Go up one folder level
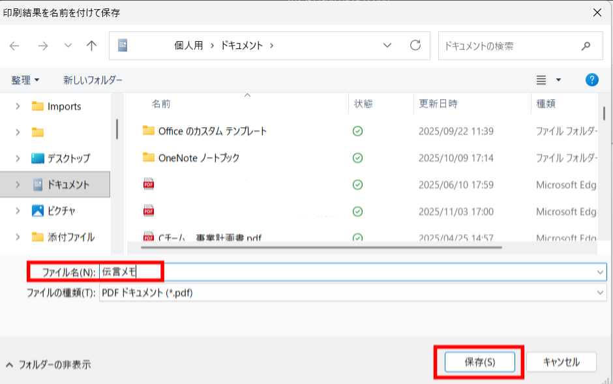This screenshot has width=613, height=384. 91,46
